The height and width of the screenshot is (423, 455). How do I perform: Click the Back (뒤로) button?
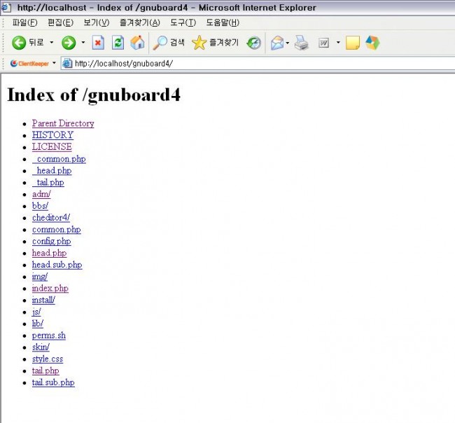pyautogui.click(x=28, y=43)
